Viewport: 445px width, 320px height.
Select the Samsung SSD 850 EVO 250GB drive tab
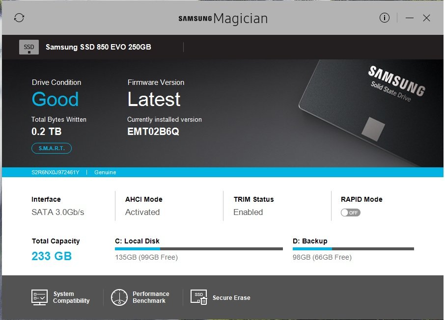(x=98, y=47)
